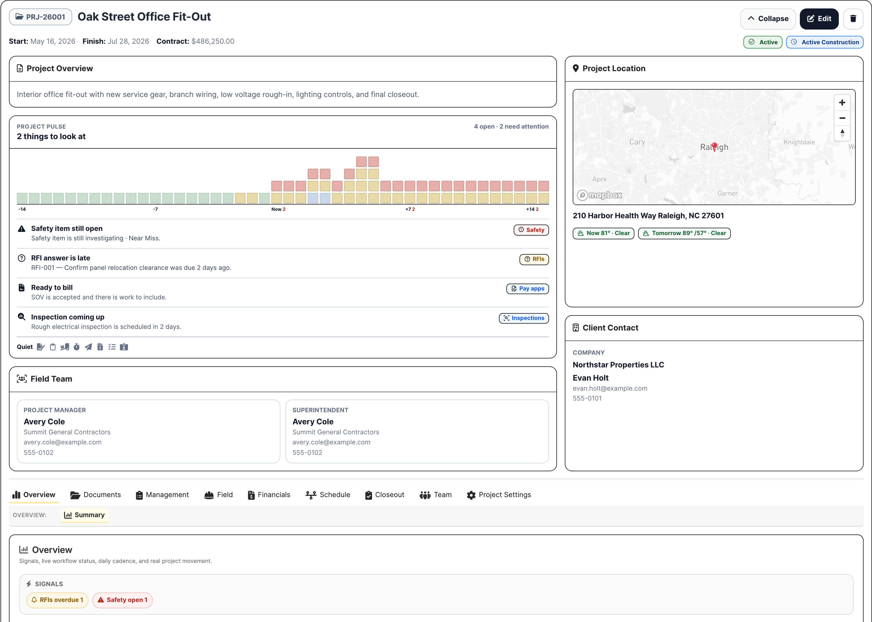The height and width of the screenshot is (622, 872).
Task: Open the Financials tab
Action: click(x=269, y=494)
